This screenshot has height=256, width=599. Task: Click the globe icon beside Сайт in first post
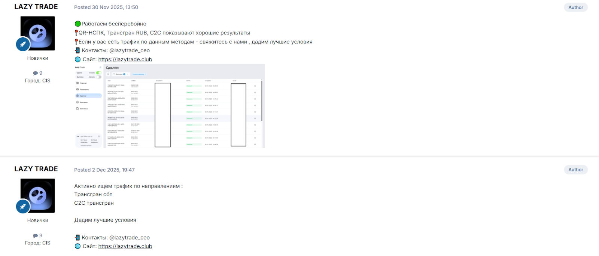point(77,59)
